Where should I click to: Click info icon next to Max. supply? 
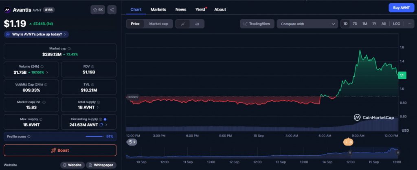click(x=41, y=119)
